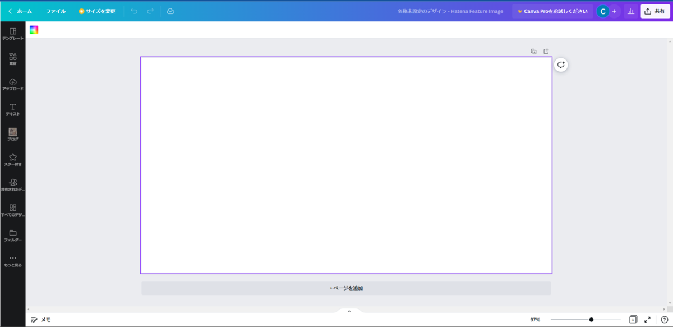This screenshot has width=673, height=327.
Task: Click the Share (共有) button
Action: (x=656, y=11)
